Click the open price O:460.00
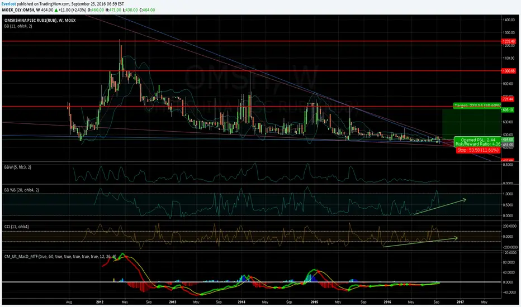 [x=96, y=10]
